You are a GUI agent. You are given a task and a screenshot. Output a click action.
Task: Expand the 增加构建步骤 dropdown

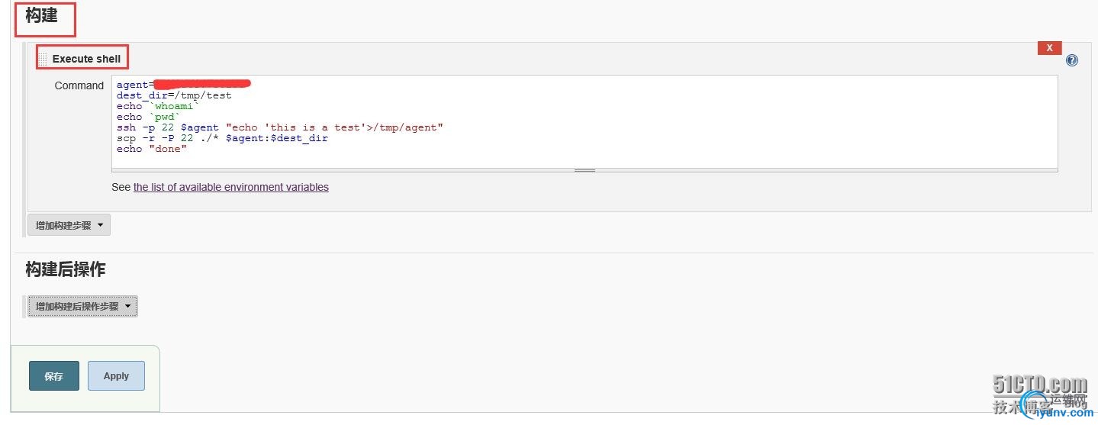[x=69, y=225]
